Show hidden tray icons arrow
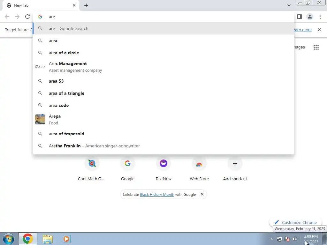The image size is (327, 245). pyautogui.click(x=271, y=239)
